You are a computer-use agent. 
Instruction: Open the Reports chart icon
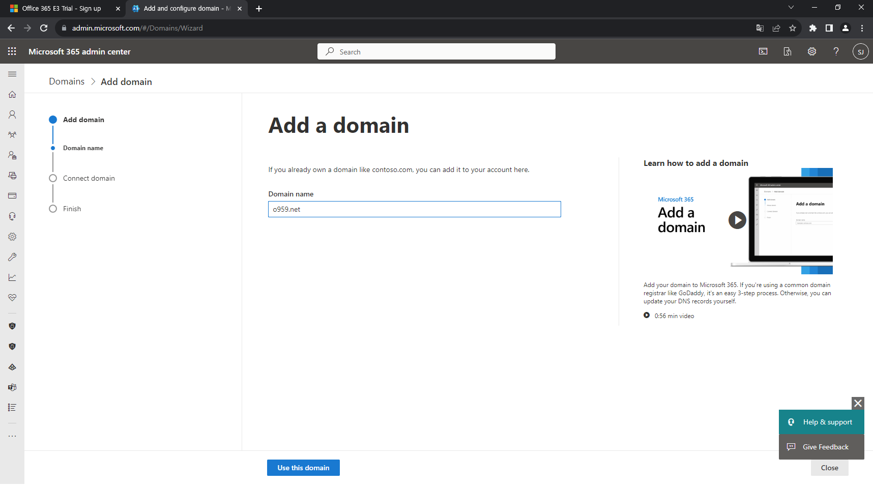(x=12, y=277)
